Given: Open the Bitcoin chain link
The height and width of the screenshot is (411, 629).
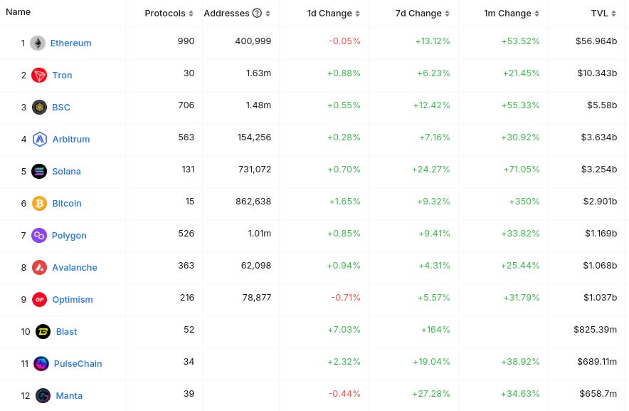Looking at the screenshot, I should click(67, 204).
